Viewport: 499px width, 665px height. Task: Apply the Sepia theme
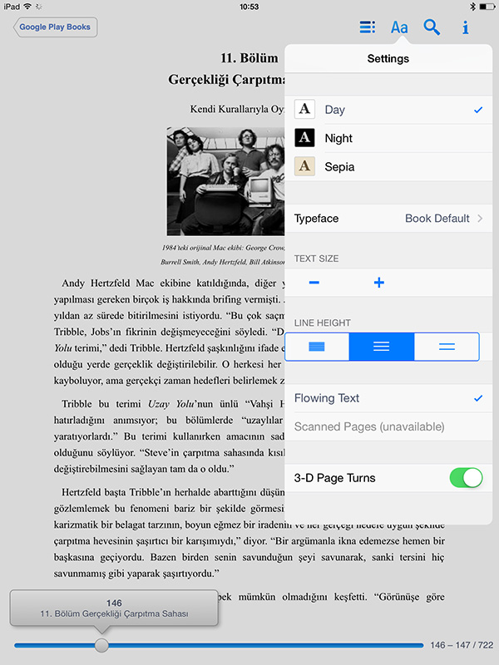(388, 167)
